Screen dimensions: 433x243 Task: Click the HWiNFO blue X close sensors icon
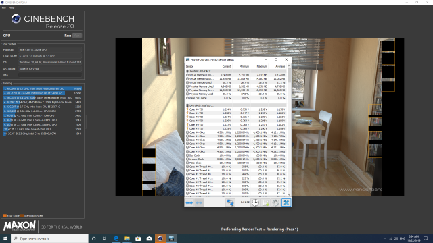(286, 202)
